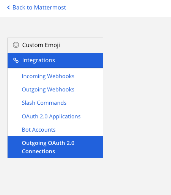Click the smiley face emoji icon
171x195 pixels.
pyautogui.click(x=16, y=45)
